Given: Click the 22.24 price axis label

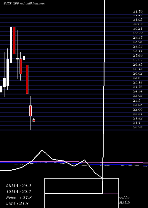Looking at the screenshot, I should coord(138,114).
